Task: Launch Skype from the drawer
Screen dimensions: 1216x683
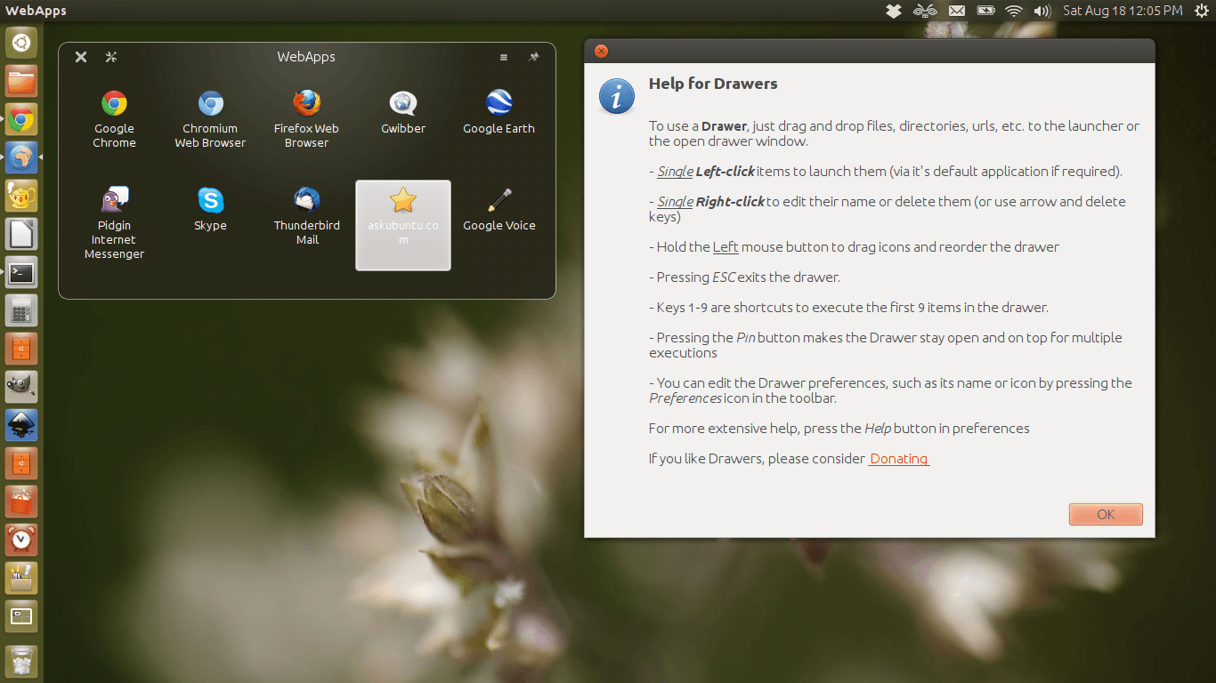Action: [x=210, y=209]
